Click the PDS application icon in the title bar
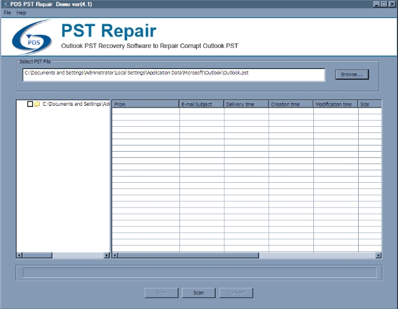This screenshot has width=398, height=309. 6,4
